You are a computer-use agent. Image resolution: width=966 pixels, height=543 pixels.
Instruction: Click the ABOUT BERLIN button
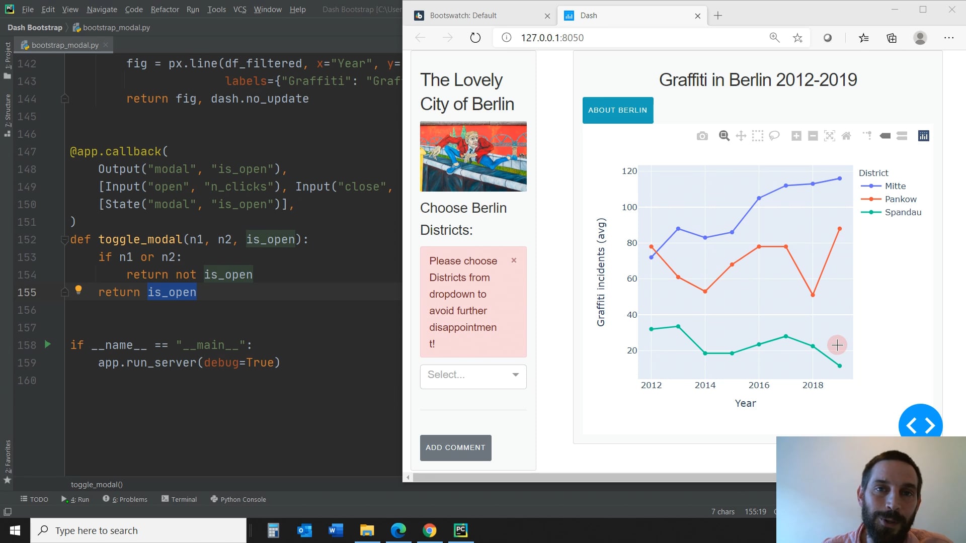pos(617,110)
